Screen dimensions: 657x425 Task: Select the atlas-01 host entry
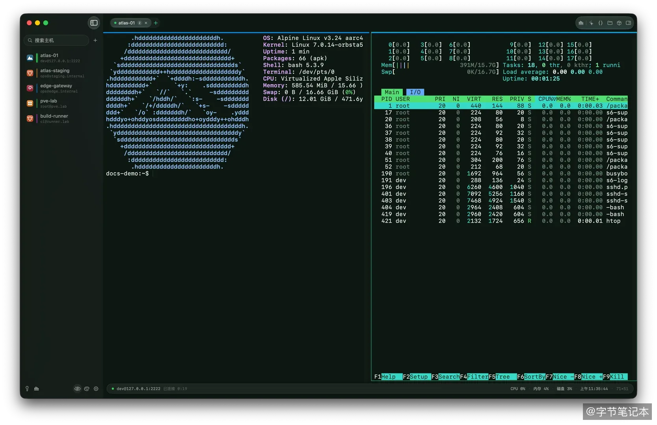point(62,58)
